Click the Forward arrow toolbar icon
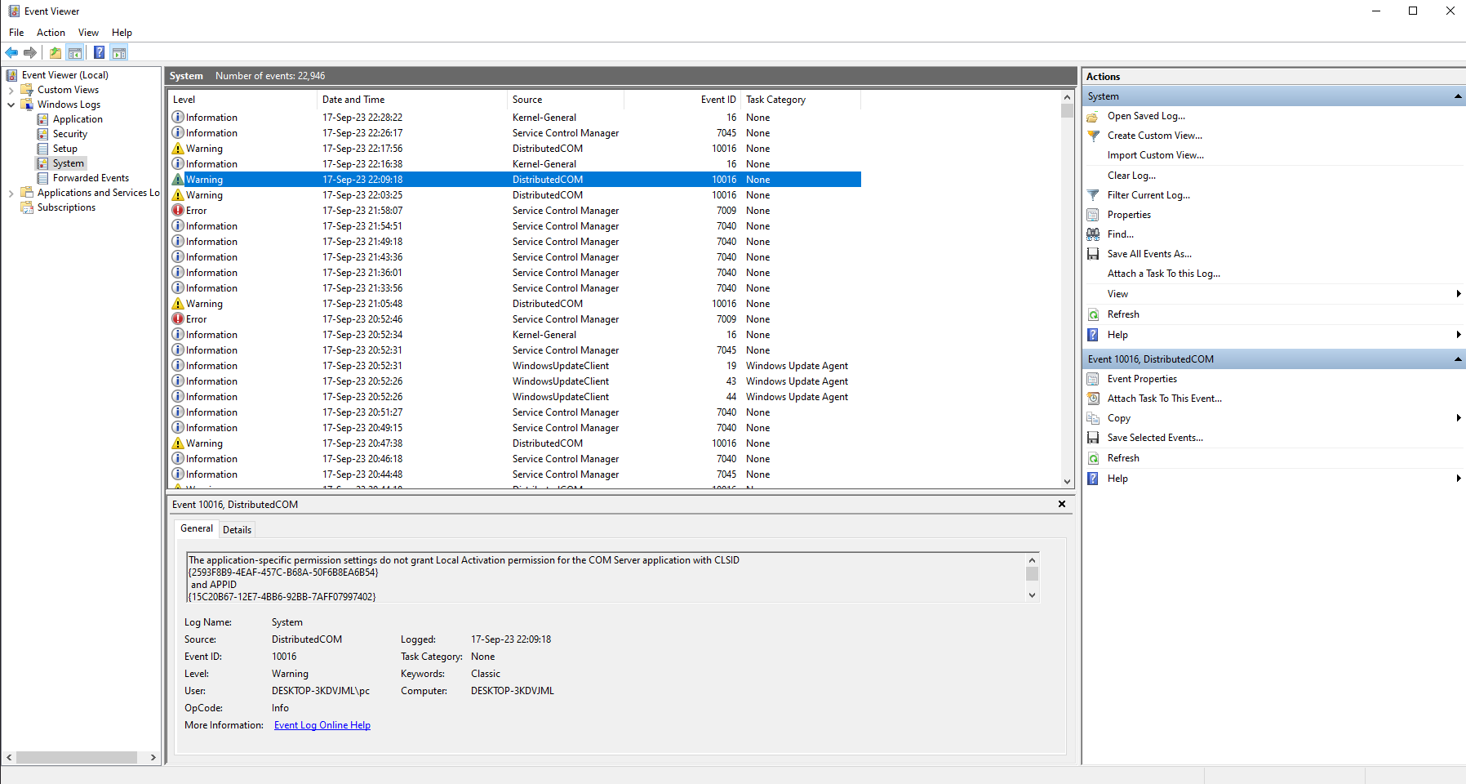Screen dimensions: 1466x784 30,53
